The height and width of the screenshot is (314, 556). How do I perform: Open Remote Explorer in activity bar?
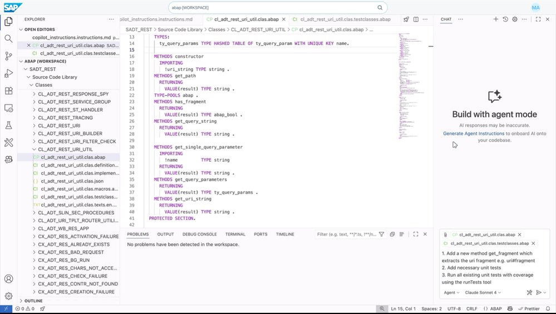(x=8, y=108)
